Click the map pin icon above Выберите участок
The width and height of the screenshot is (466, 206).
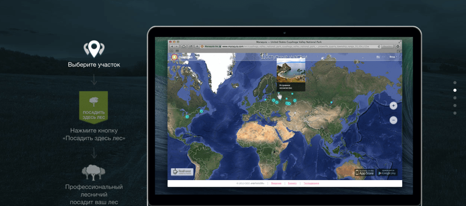pos(94,48)
